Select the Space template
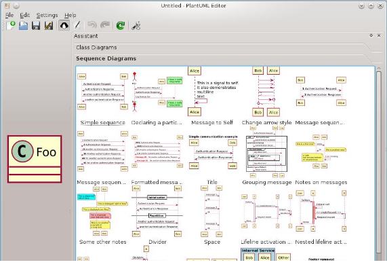This screenshot has height=271, width=387. click(212, 215)
